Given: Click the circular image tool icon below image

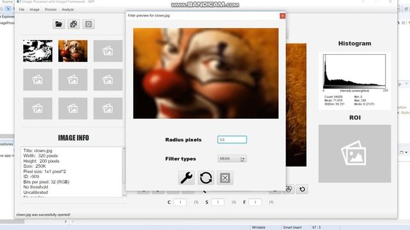Looking at the screenshot, I should [289, 189].
